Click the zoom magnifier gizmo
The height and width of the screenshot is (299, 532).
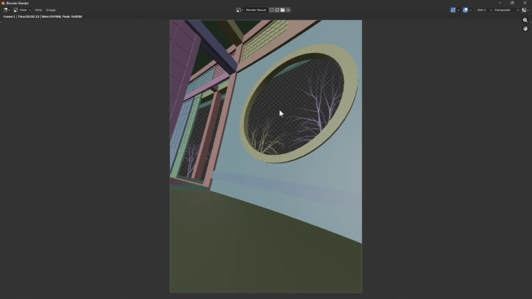coord(525,21)
